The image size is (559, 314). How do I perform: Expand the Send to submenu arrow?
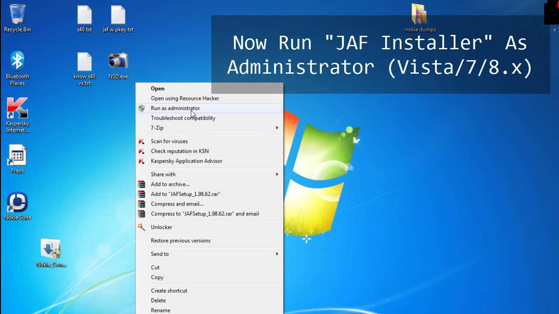(x=277, y=254)
